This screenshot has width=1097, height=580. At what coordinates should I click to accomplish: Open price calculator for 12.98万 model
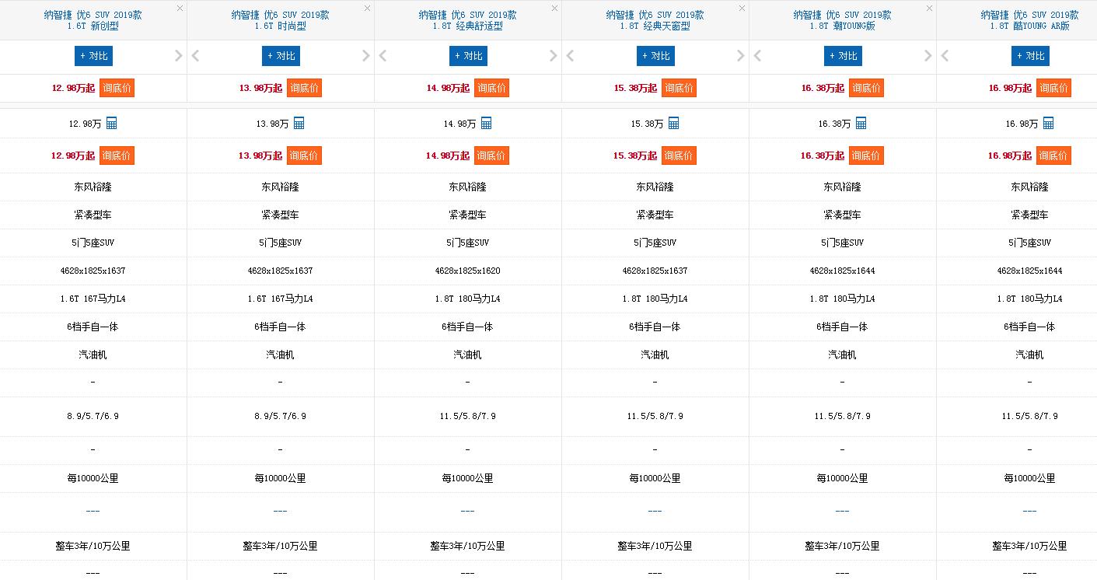click(x=111, y=123)
